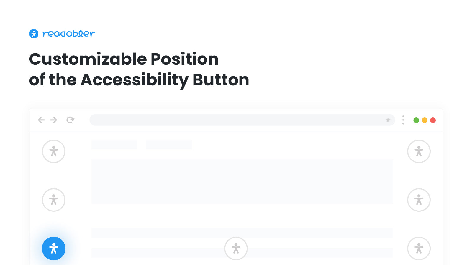Image resolution: width=472 pixels, height=265 pixels.
Task: Click the green window dot
Action: pyautogui.click(x=416, y=120)
